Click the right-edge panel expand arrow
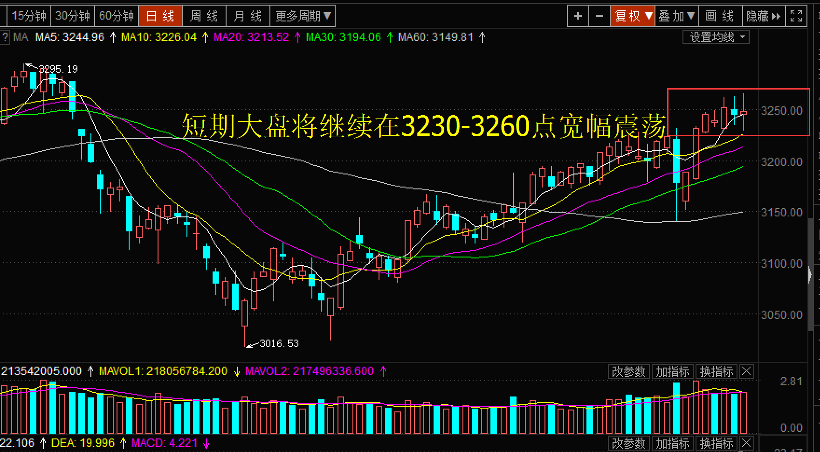Viewport: 820px width, 452px height. (810, 275)
